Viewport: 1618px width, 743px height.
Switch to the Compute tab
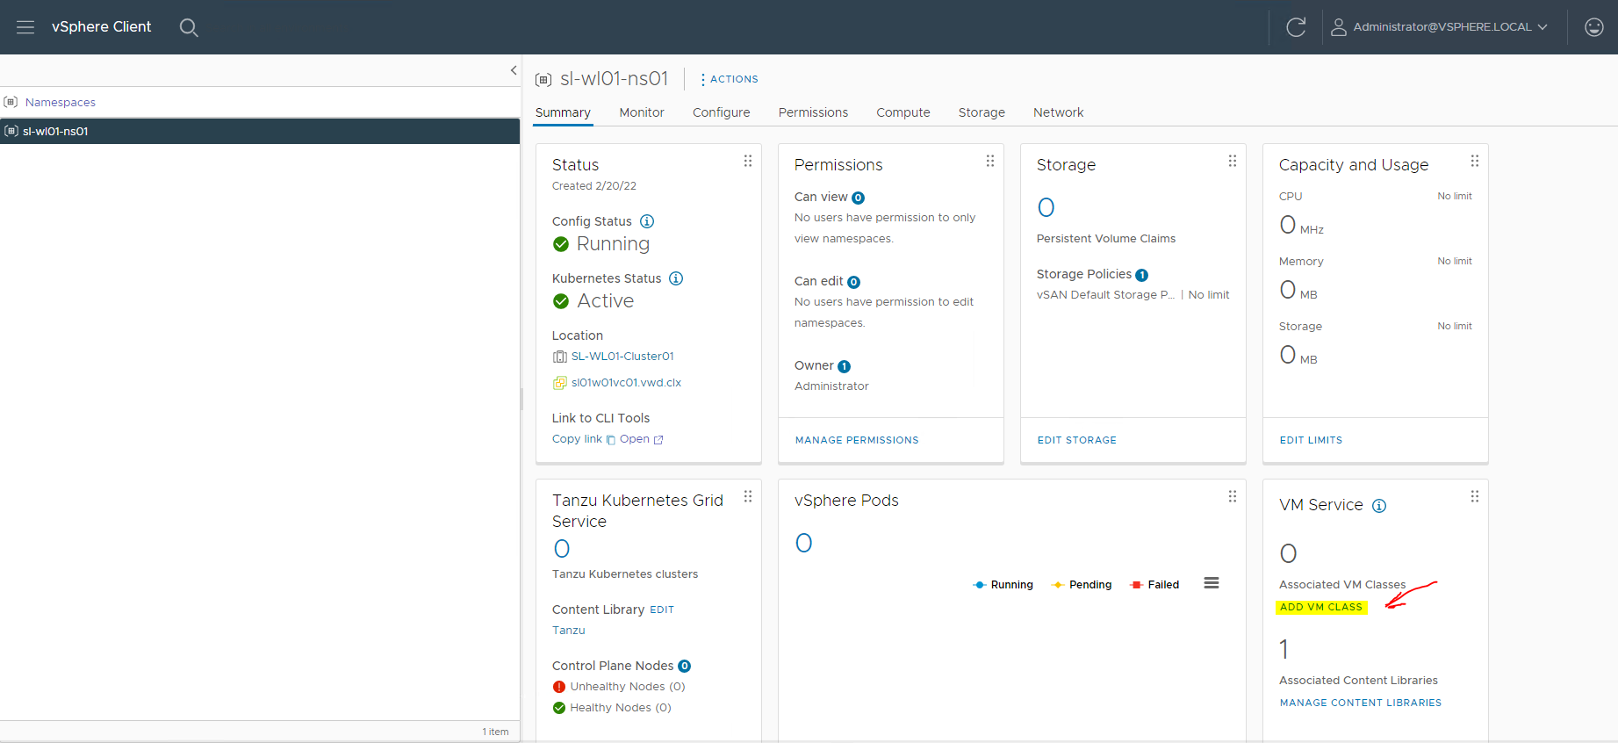(x=903, y=112)
